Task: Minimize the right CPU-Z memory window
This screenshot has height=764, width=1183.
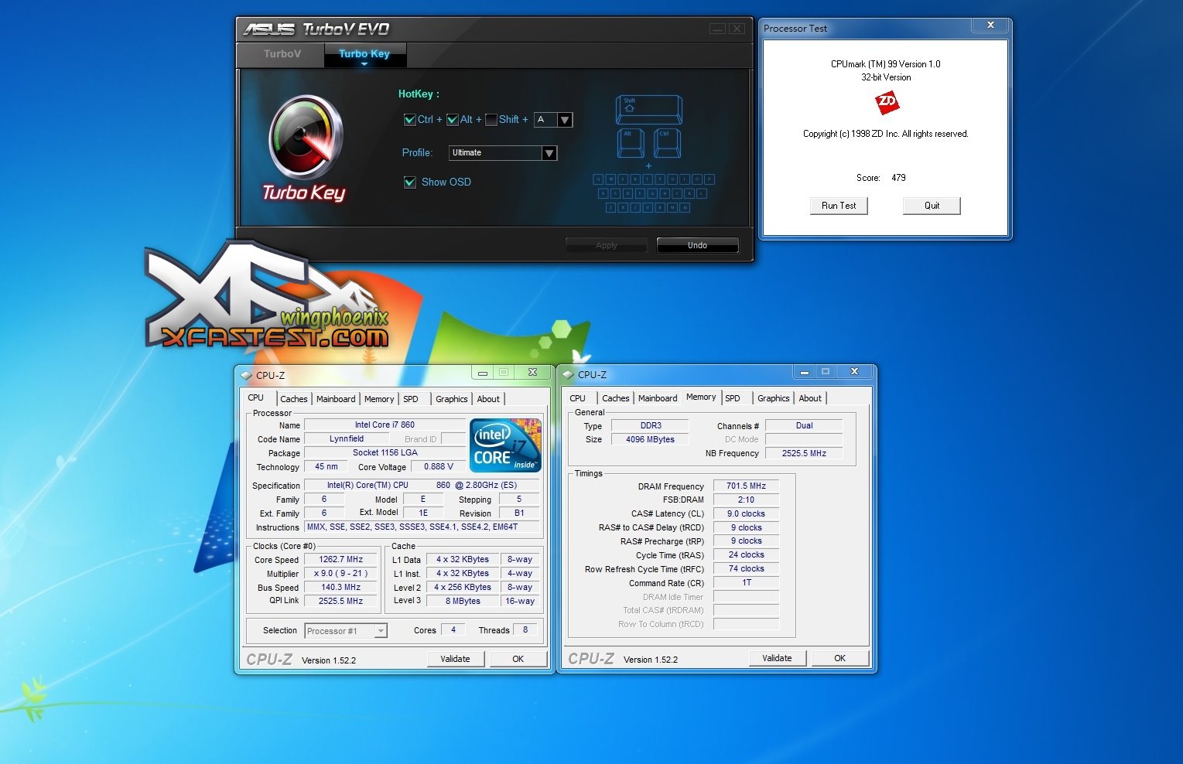Action: pos(805,372)
